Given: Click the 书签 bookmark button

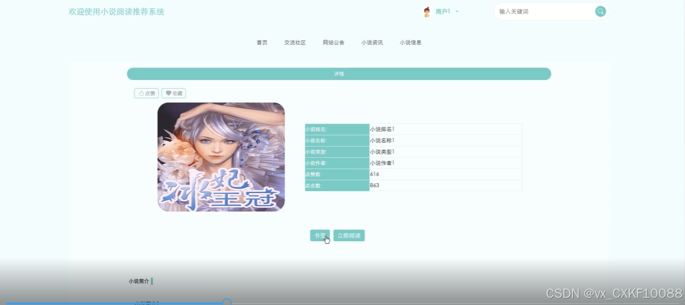Looking at the screenshot, I should tap(320, 236).
